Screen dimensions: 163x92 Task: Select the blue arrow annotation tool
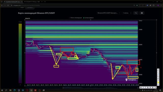tap(158, 74)
